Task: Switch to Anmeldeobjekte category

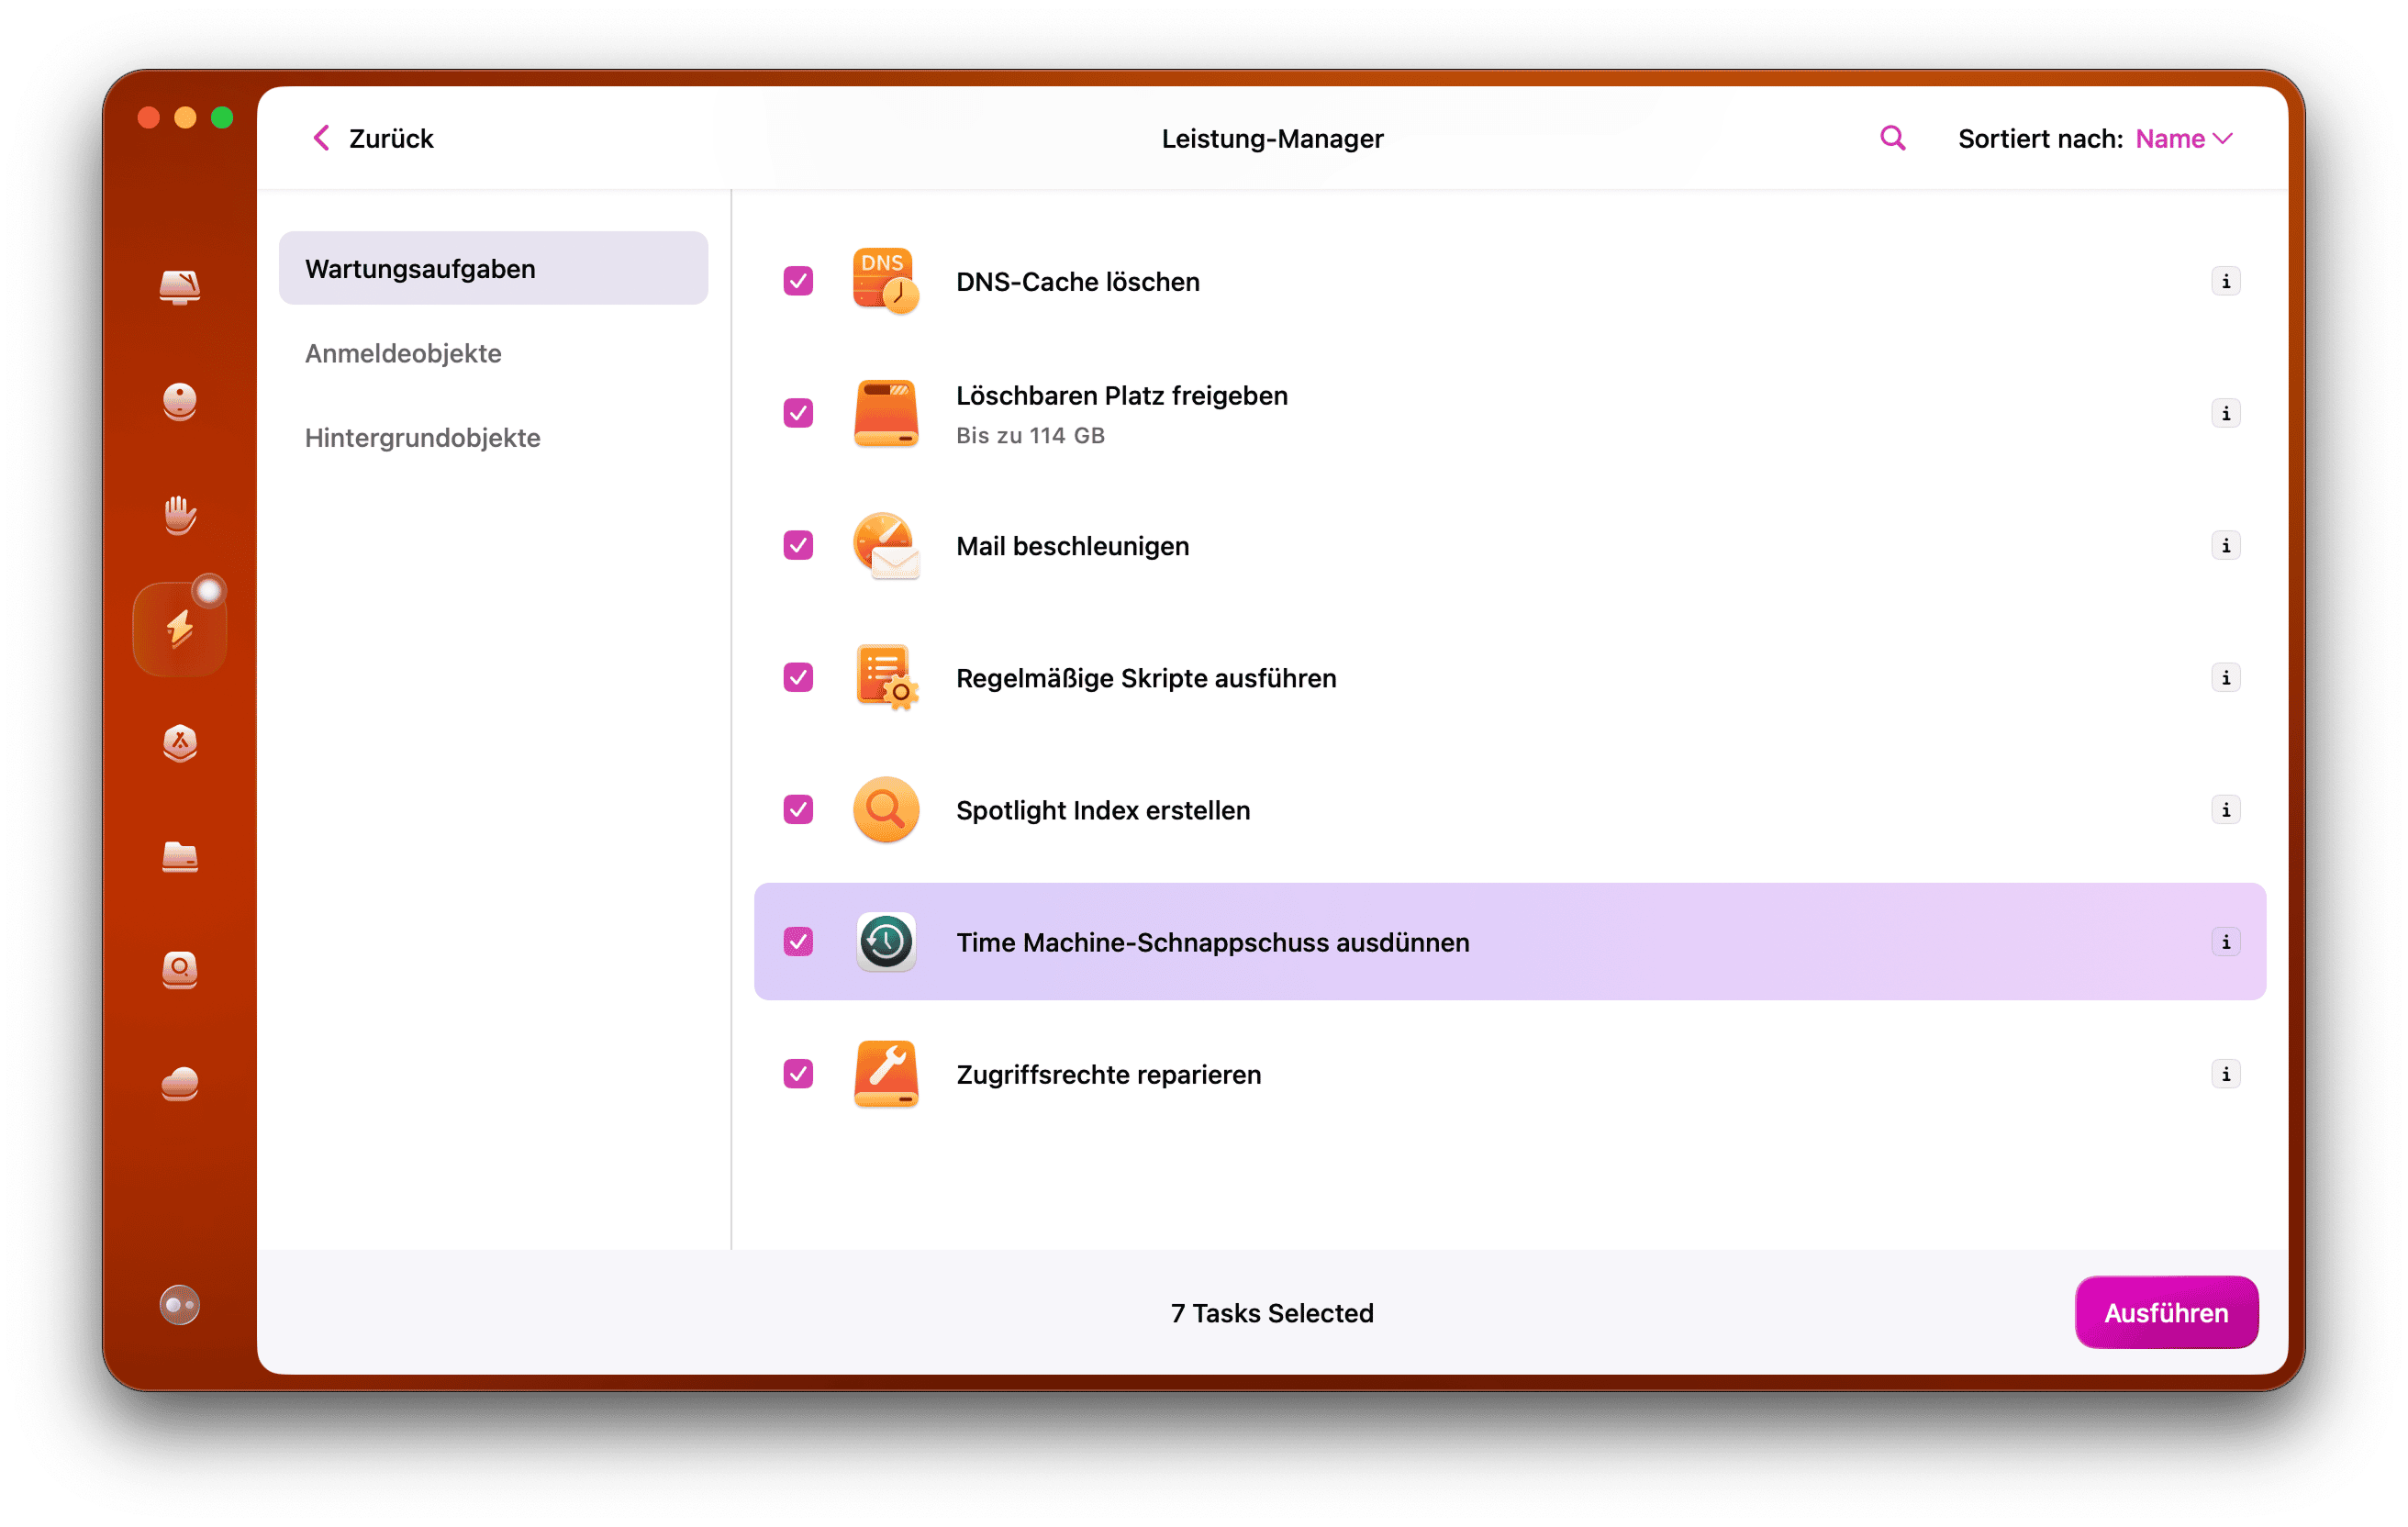Action: pyautogui.click(x=403, y=353)
